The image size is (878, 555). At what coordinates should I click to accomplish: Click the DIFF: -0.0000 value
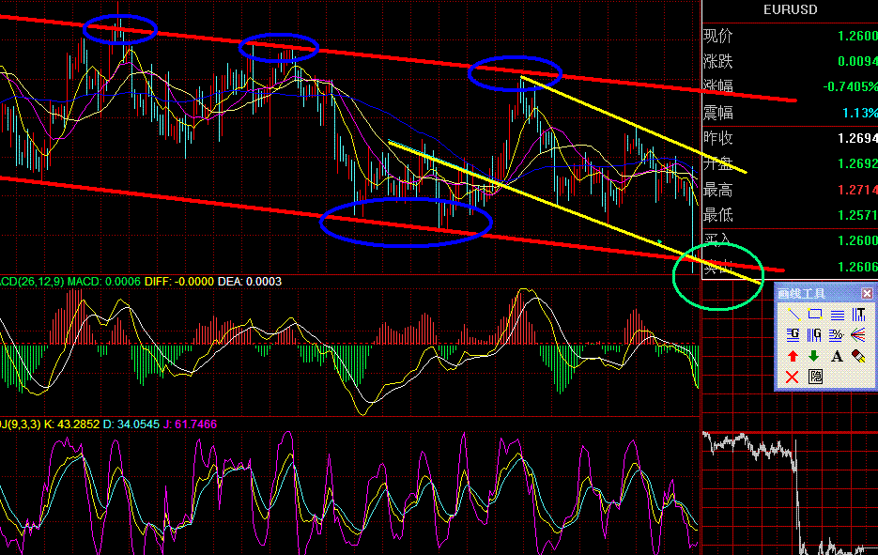[x=179, y=281]
